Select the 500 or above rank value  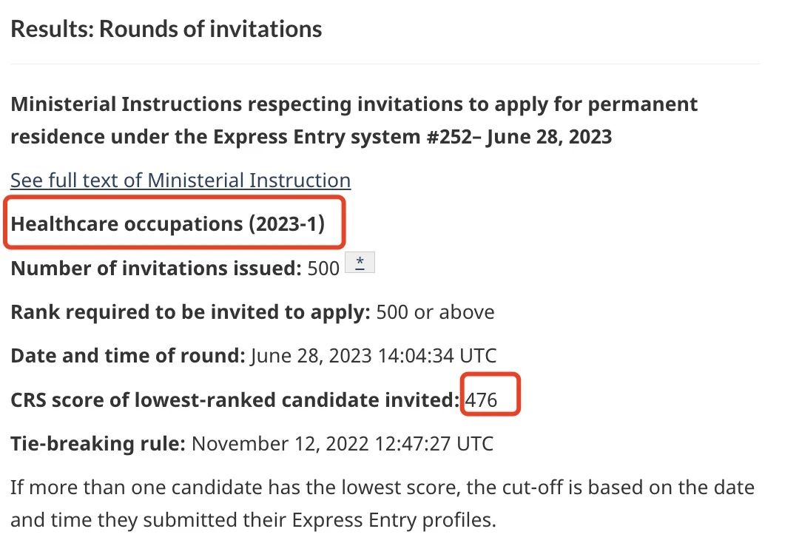435,312
